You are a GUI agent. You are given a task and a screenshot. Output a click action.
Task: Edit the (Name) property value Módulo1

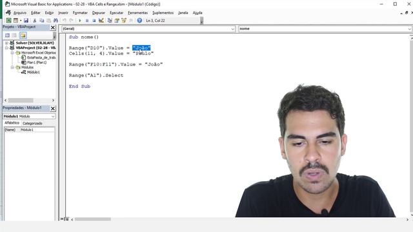click(37, 130)
